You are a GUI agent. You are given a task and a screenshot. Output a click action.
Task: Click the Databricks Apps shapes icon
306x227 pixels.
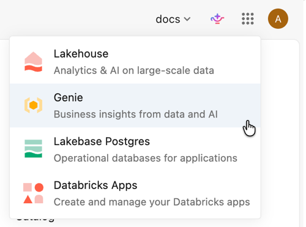(33, 193)
